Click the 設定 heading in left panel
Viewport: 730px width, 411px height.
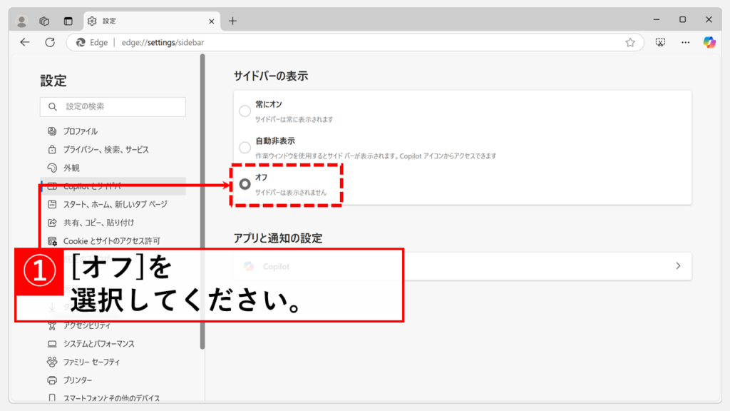(53, 81)
